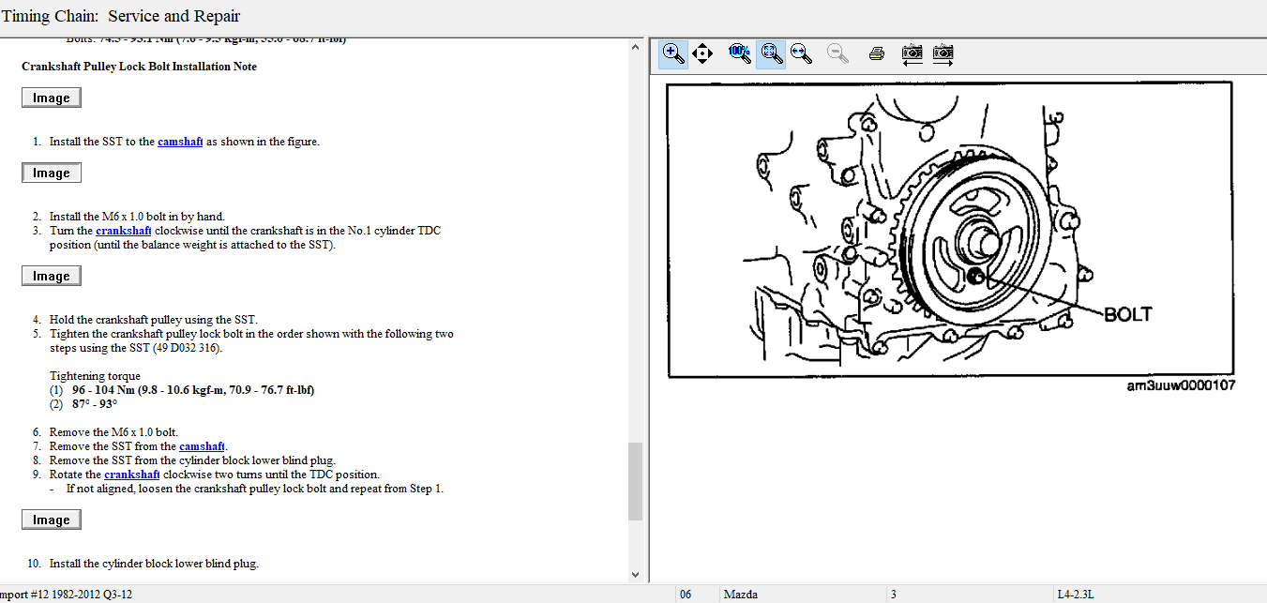The image size is (1267, 603).
Task: Follow the crankshaft link in step 3
Action: [x=124, y=231]
